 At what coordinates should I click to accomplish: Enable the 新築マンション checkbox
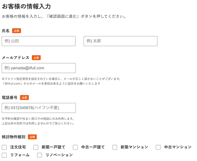[115, 147]
